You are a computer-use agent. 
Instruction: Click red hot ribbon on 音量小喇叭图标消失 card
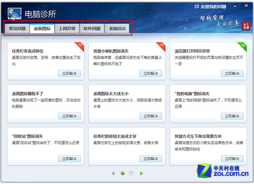coord(162,46)
